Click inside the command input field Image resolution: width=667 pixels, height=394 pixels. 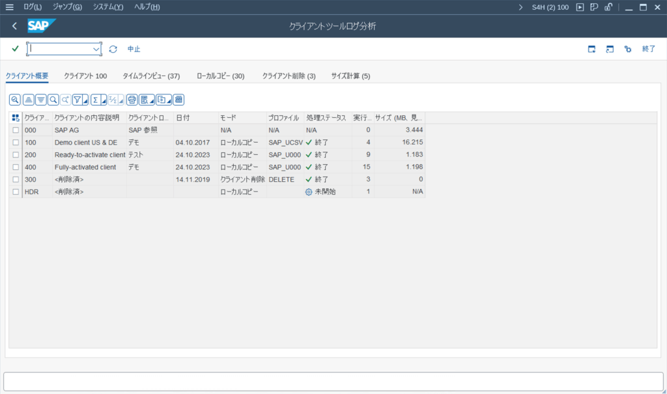pyautogui.click(x=59, y=49)
